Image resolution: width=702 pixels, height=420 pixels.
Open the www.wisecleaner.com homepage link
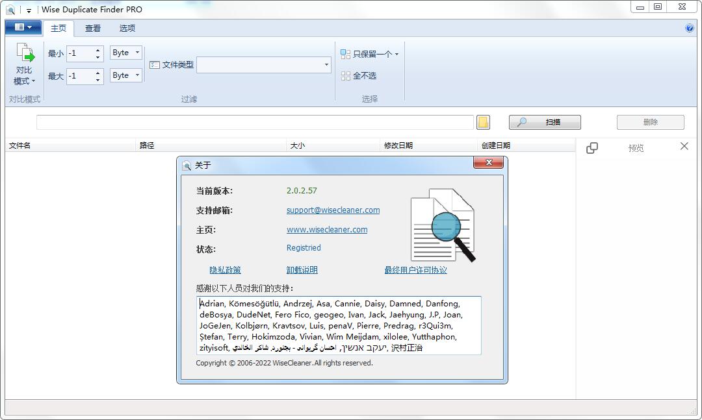(327, 229)
